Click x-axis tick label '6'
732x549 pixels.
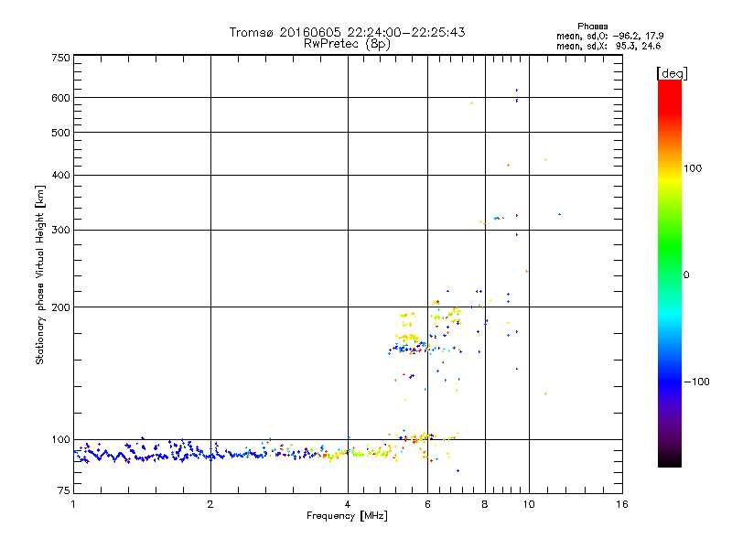(x=427, y=504)
